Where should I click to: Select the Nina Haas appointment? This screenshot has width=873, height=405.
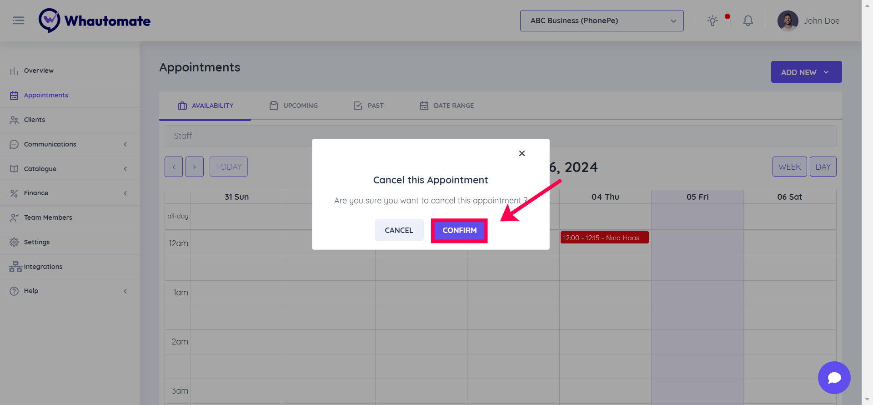coord(604,238)
